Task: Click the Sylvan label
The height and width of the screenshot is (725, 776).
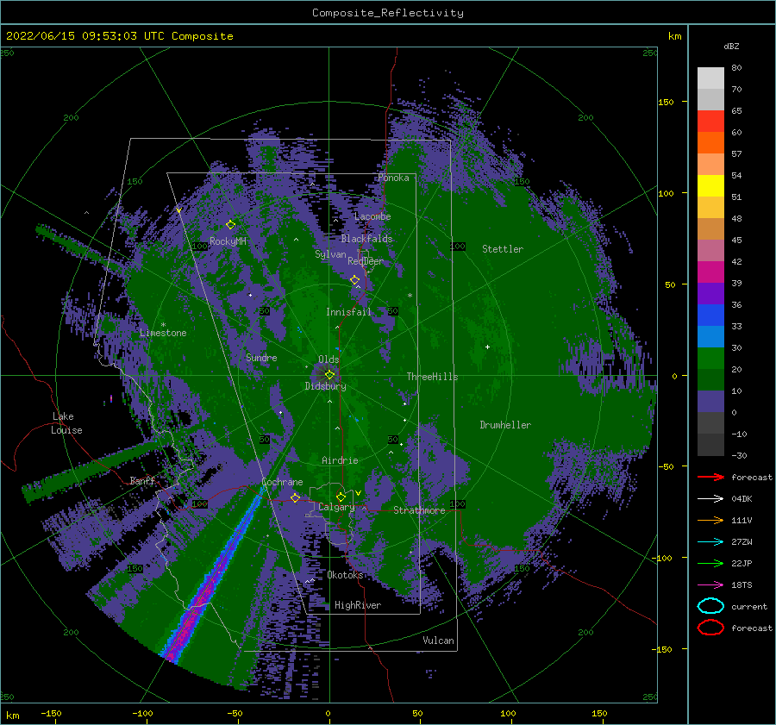Action: click(x=330, y=254)
